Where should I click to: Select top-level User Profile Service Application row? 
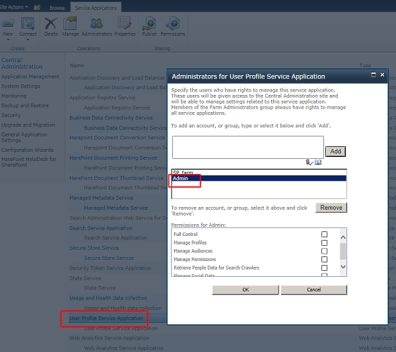tap(106, 318)
